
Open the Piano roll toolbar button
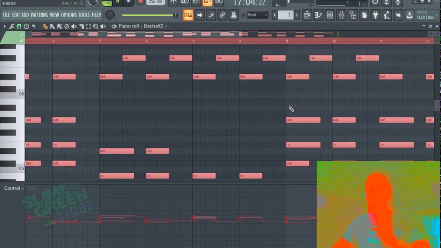click(318, 15)
